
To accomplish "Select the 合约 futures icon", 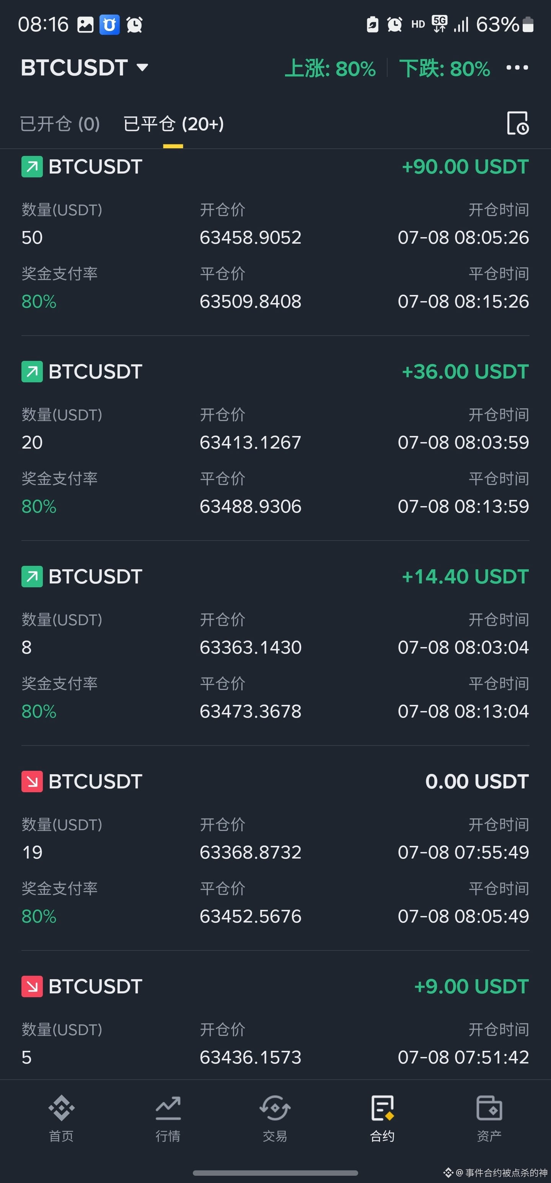I will click(x=382, y=1119).
